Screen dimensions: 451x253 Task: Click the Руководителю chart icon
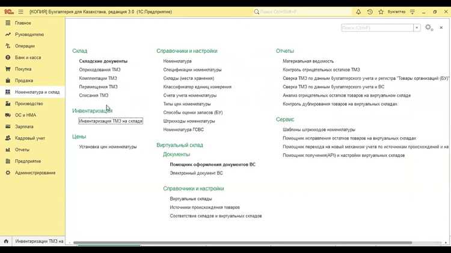8,34
